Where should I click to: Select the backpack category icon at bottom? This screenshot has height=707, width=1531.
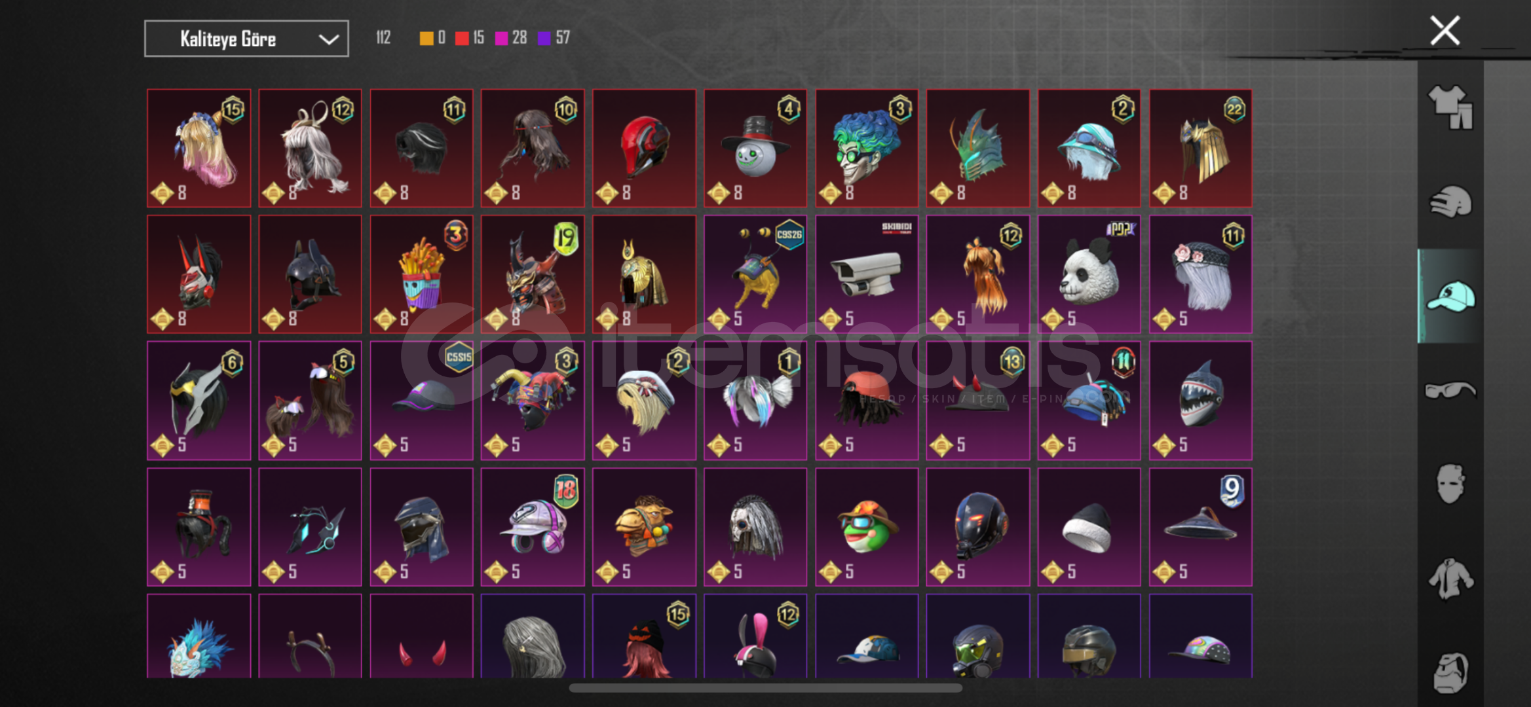pyautogui.click(x=1450, y=672)
